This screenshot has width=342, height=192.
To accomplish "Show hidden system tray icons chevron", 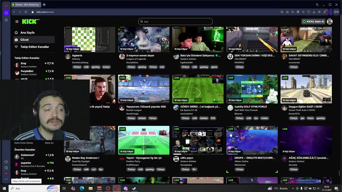I will point(293,189).
